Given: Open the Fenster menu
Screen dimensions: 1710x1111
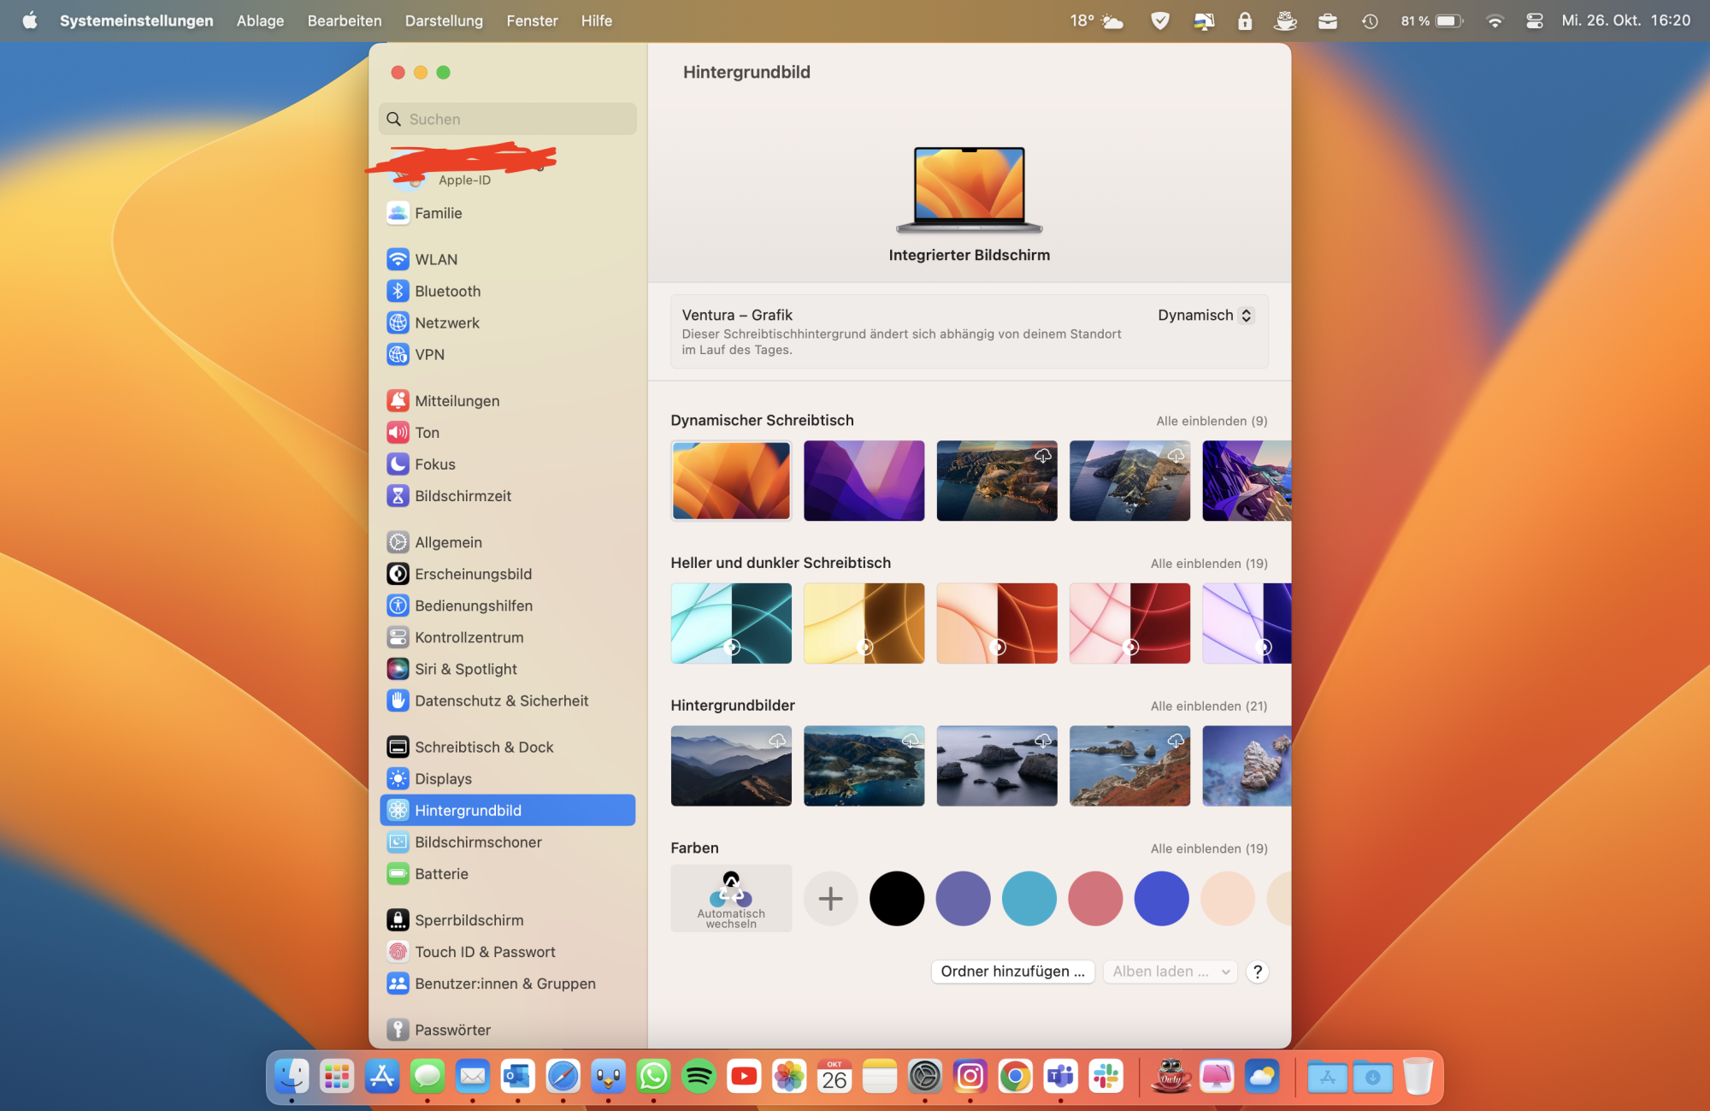Looking at the screenshot, I should pyautogui.click(x=532, y=21).
